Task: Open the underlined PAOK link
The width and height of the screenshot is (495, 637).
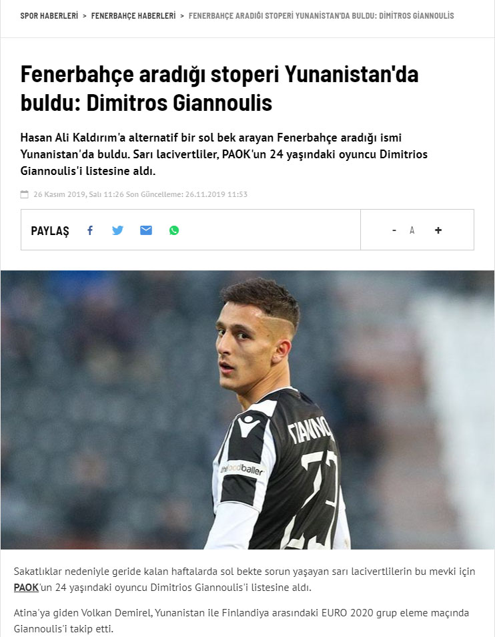Action: 26,588
